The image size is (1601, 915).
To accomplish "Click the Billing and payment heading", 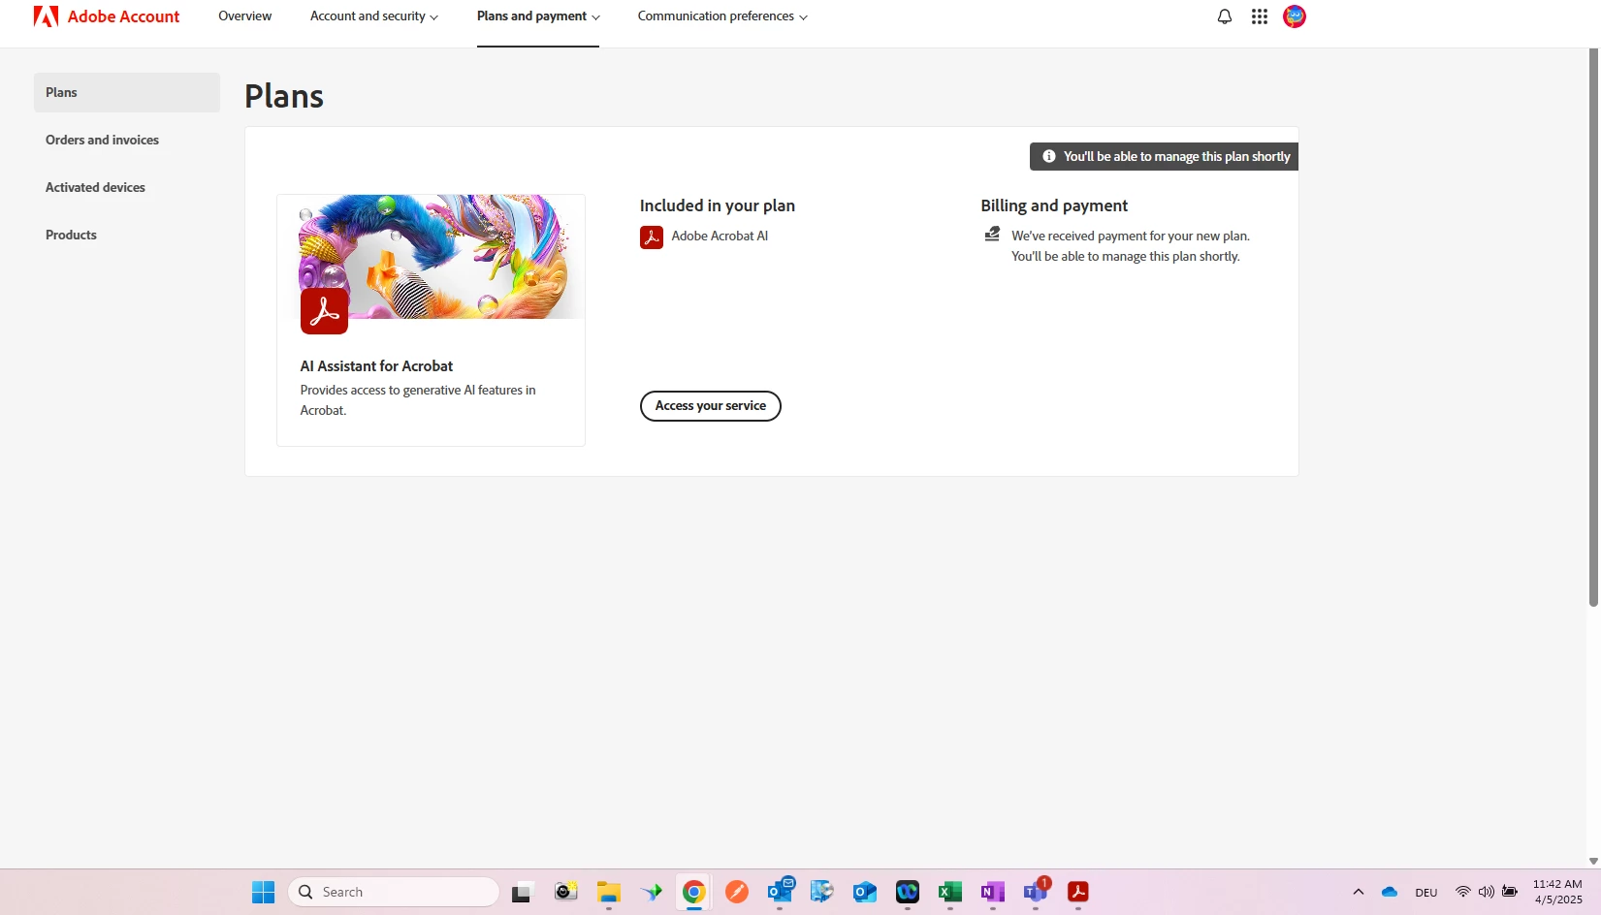I will coord(1054,205).
